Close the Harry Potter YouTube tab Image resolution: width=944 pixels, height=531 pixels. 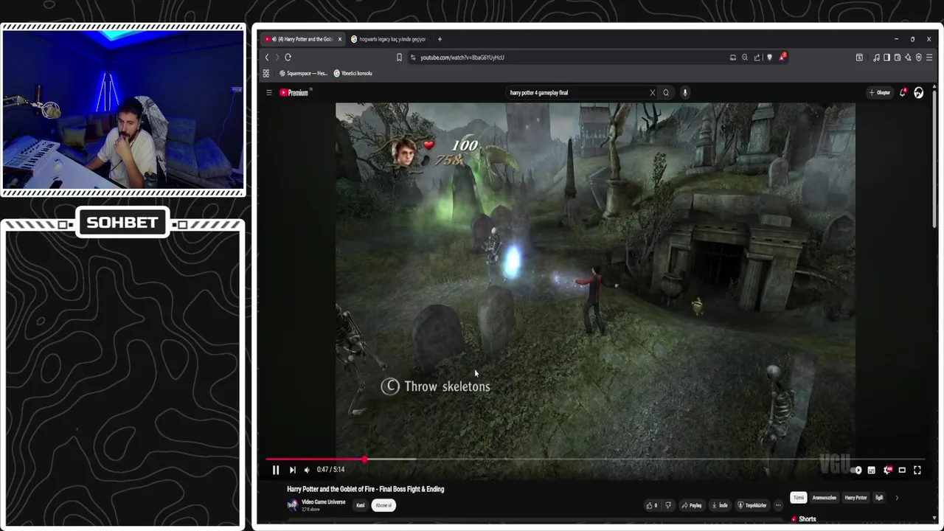point(340,39)
